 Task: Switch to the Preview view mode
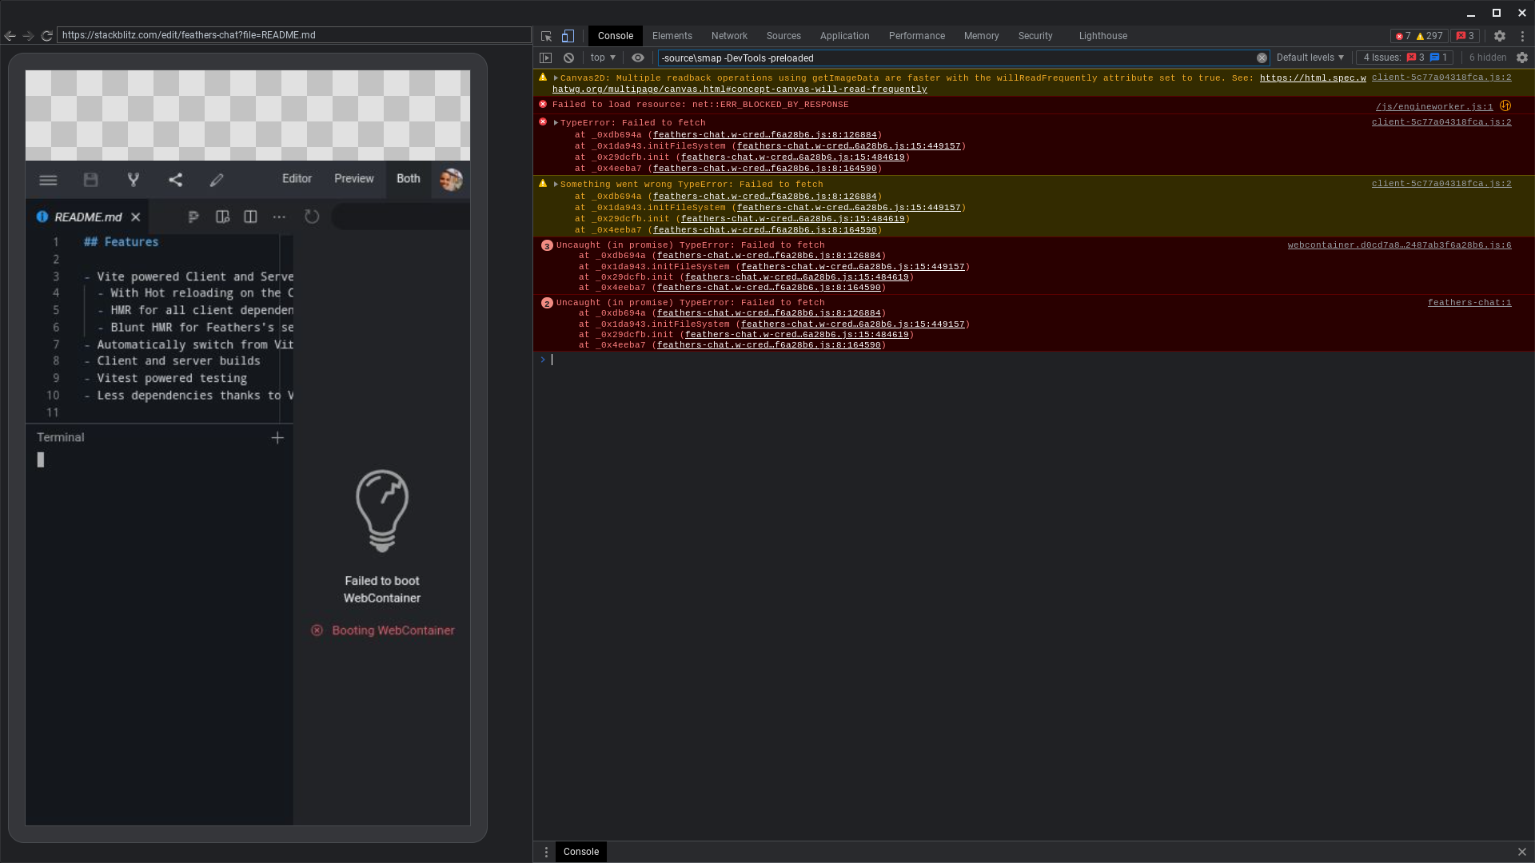point(353,179)
